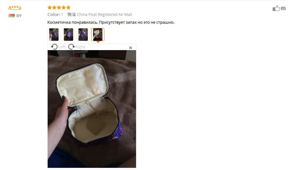Viewport: 288px width, 170px height.
Task: Click the (0) helpful vote count
Action: click(x=283, y=8)
